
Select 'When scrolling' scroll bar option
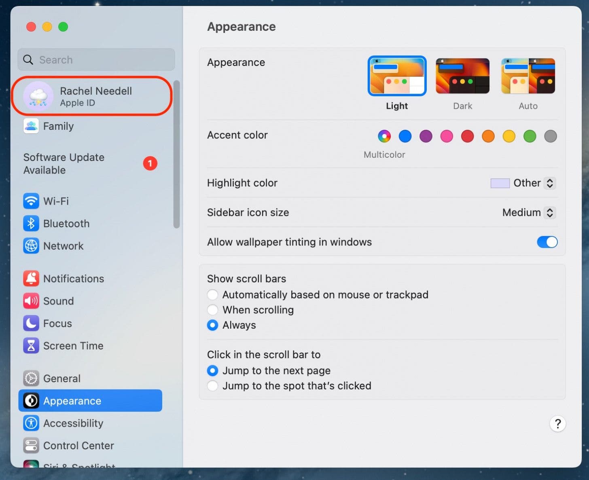(x=213, y=310)
